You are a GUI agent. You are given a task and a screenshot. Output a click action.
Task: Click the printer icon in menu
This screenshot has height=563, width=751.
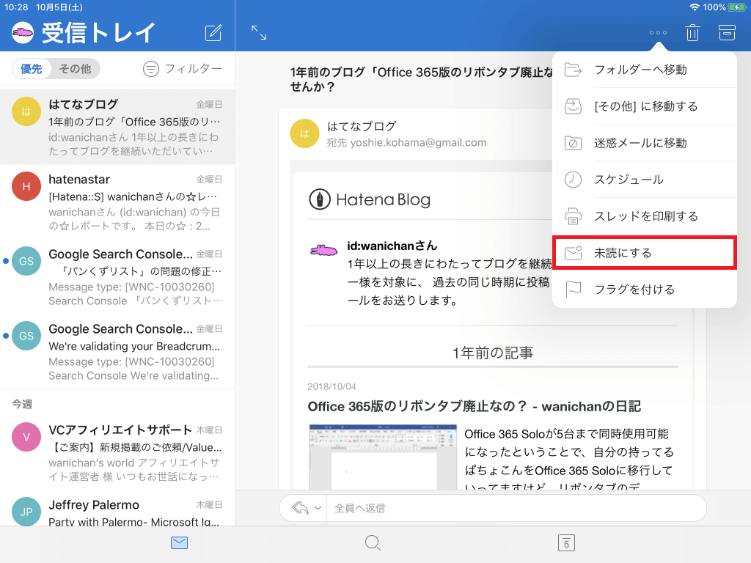[x=573, y=216]
